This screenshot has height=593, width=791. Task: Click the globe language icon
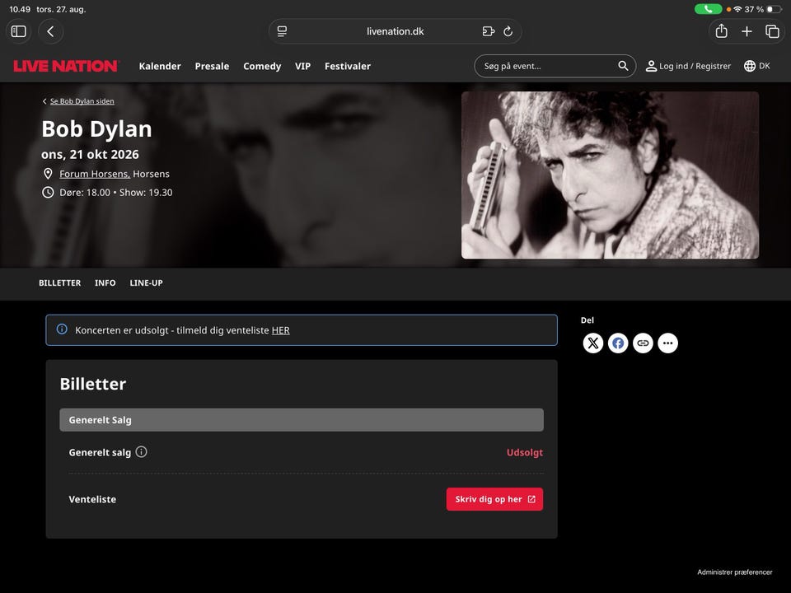(750, 66)
